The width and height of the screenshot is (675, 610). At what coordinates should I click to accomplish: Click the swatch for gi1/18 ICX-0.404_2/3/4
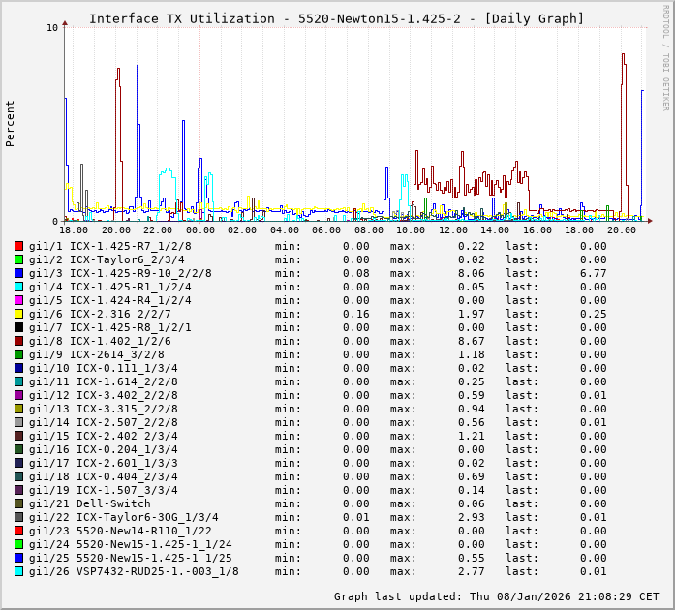pyautogui.click(x=18, y=476)
